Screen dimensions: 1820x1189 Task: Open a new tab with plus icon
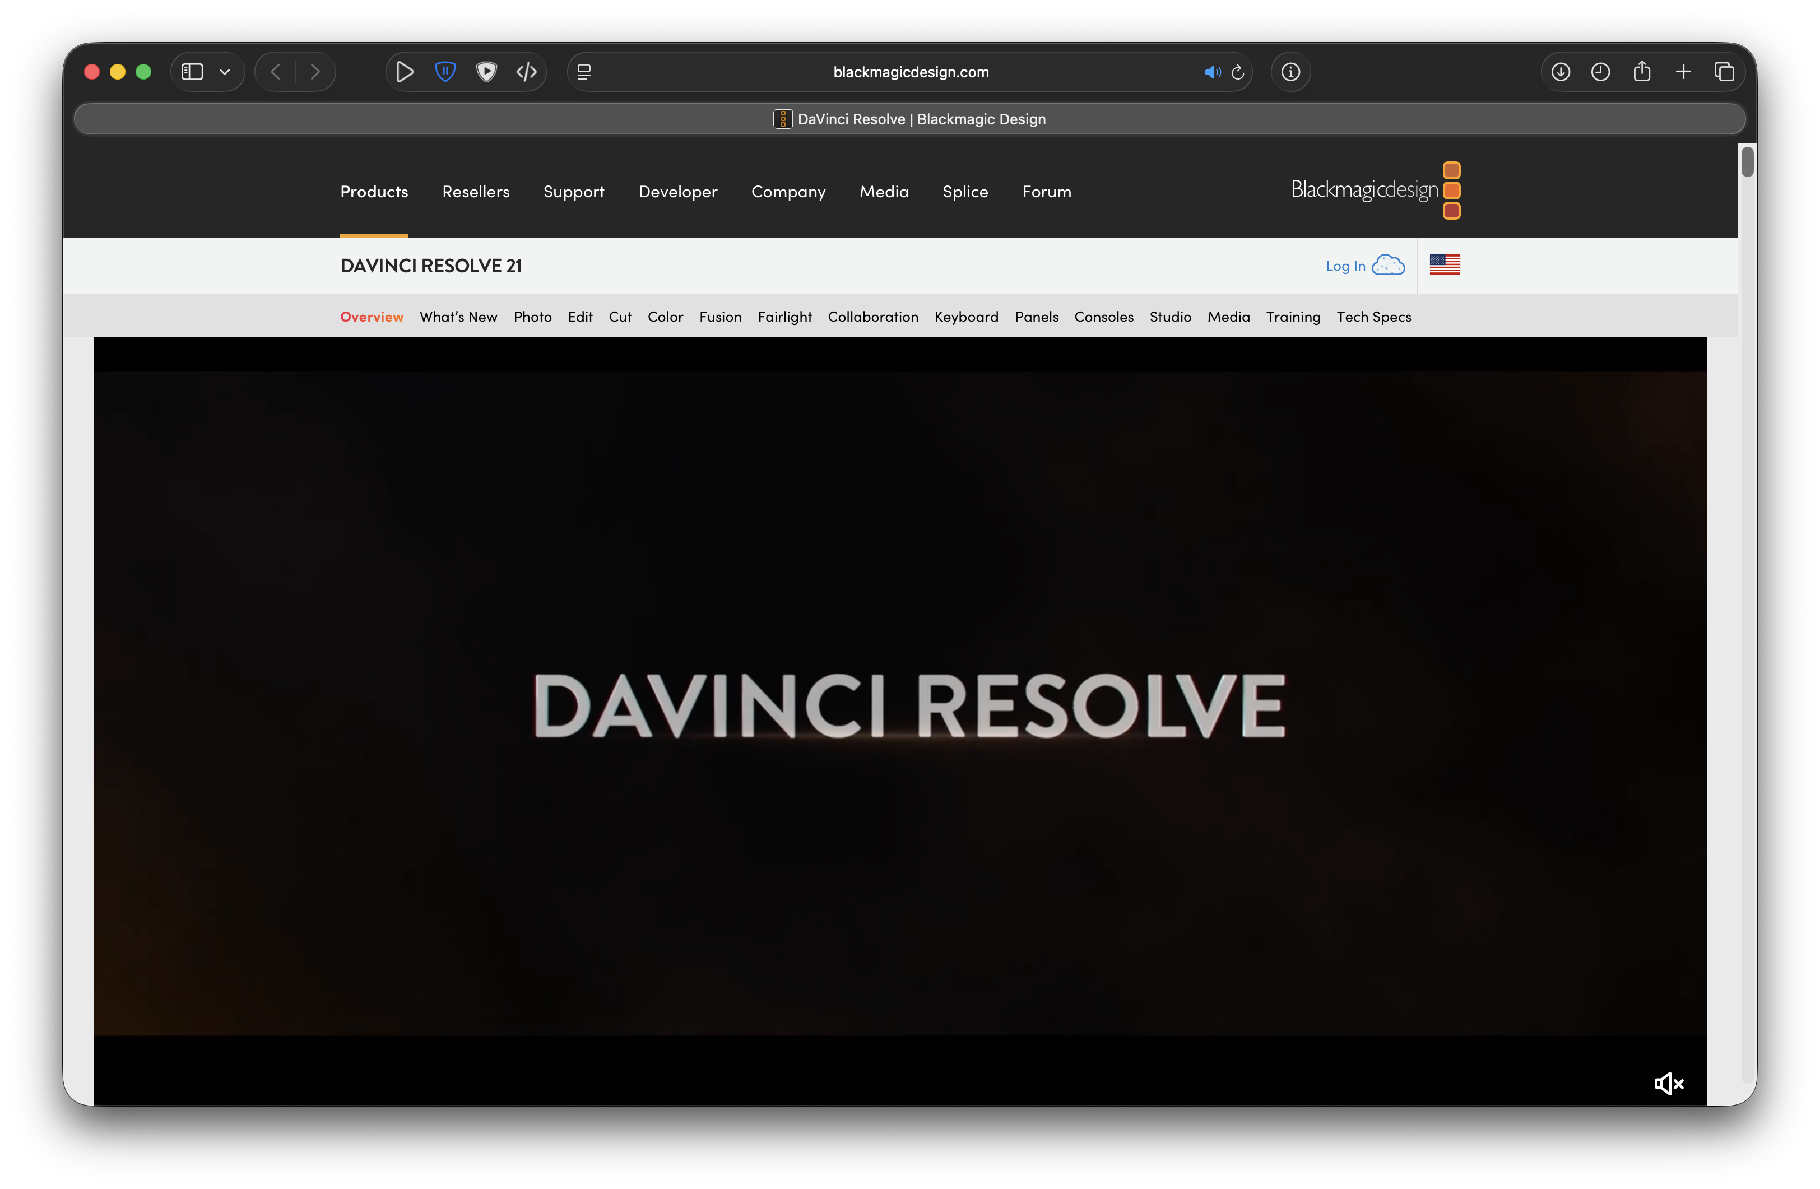click(x=1683, y=72)
